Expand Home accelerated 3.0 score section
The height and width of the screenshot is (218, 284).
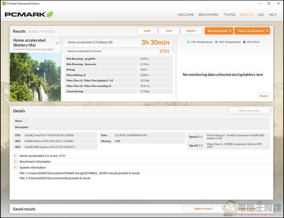click(x=15, y=156)
